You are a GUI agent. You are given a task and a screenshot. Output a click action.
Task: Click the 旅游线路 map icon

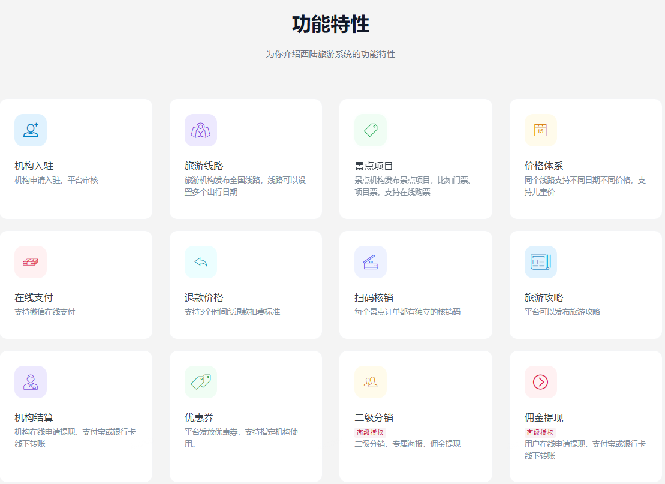coord(200,130)
